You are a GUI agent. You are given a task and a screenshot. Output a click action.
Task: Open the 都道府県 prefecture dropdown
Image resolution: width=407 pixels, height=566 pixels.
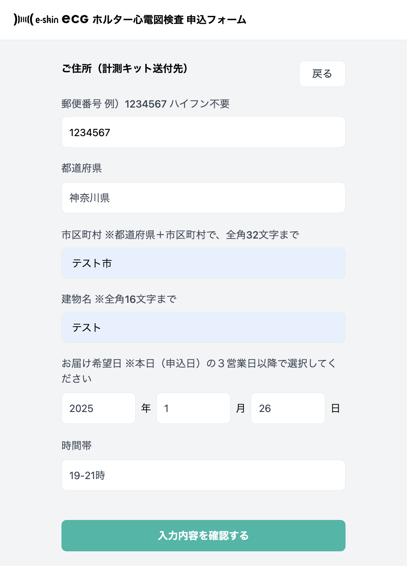(203, 198)
